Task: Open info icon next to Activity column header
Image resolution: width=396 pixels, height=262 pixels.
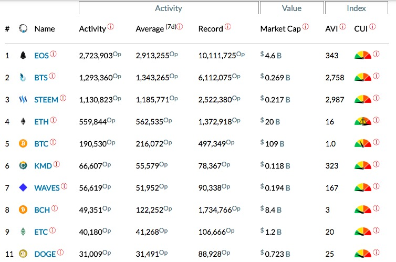Action: (111, 26)
